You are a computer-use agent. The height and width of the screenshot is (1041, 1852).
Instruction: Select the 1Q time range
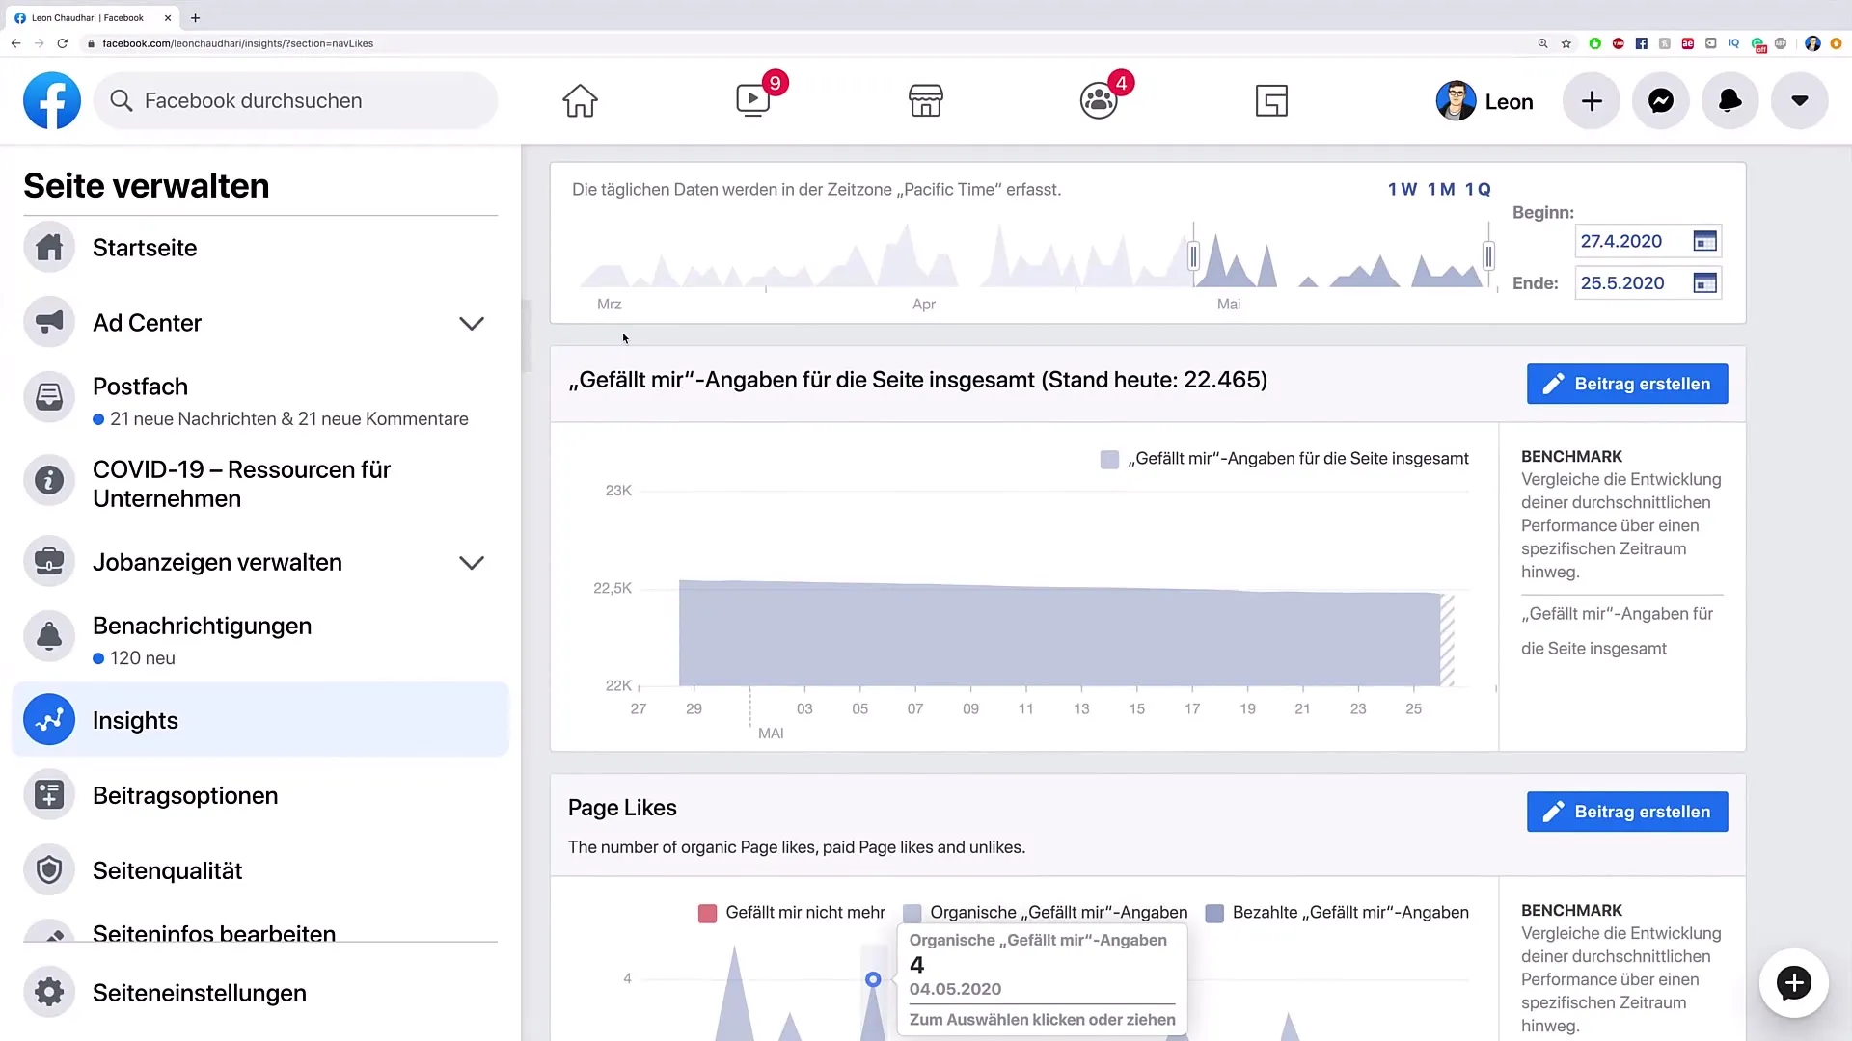click(x=1478, y=189)
